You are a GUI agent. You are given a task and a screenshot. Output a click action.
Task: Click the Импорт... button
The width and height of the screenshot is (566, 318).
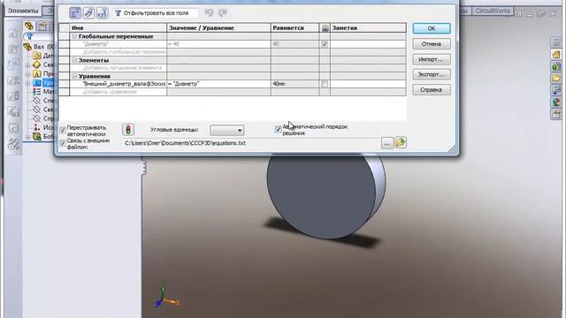[432, 59]
